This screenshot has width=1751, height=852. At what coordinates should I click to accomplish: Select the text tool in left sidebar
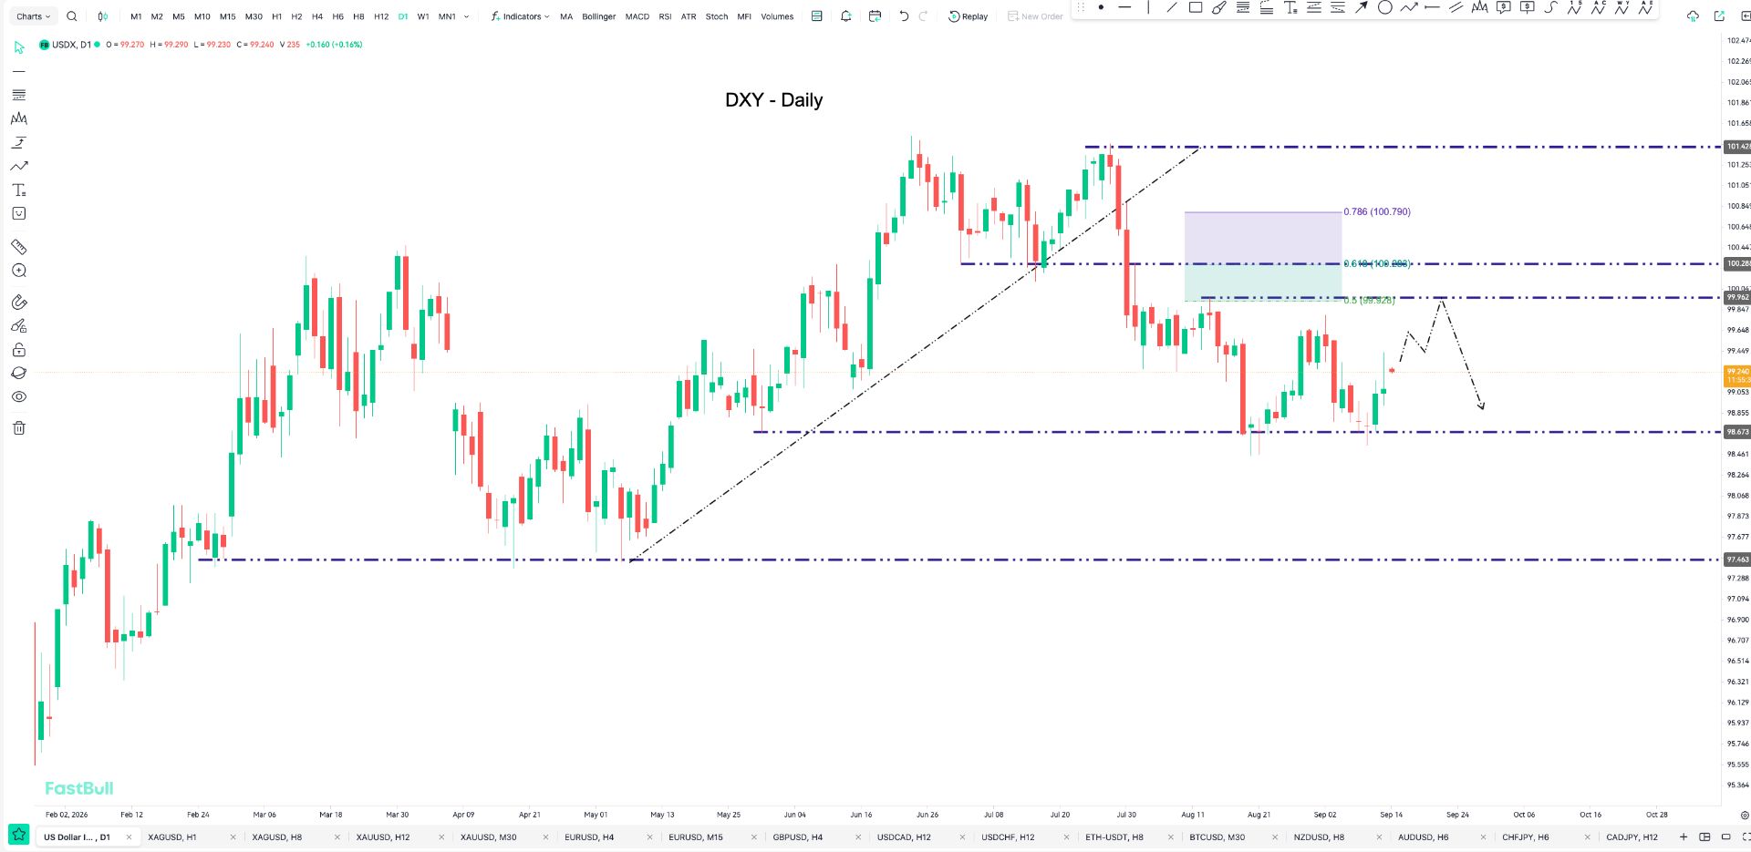point(18,190)
